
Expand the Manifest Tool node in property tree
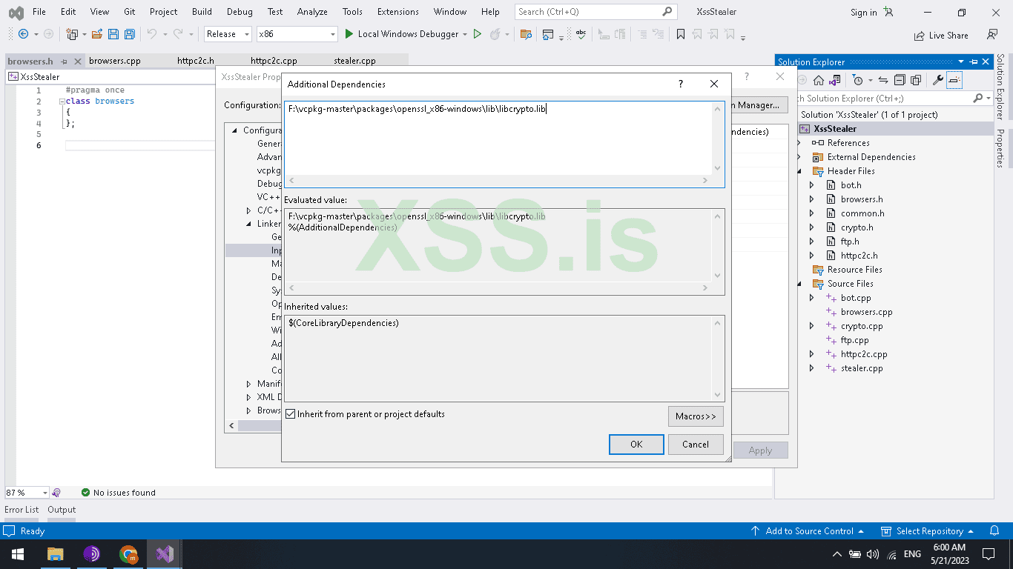coord(248,384)
